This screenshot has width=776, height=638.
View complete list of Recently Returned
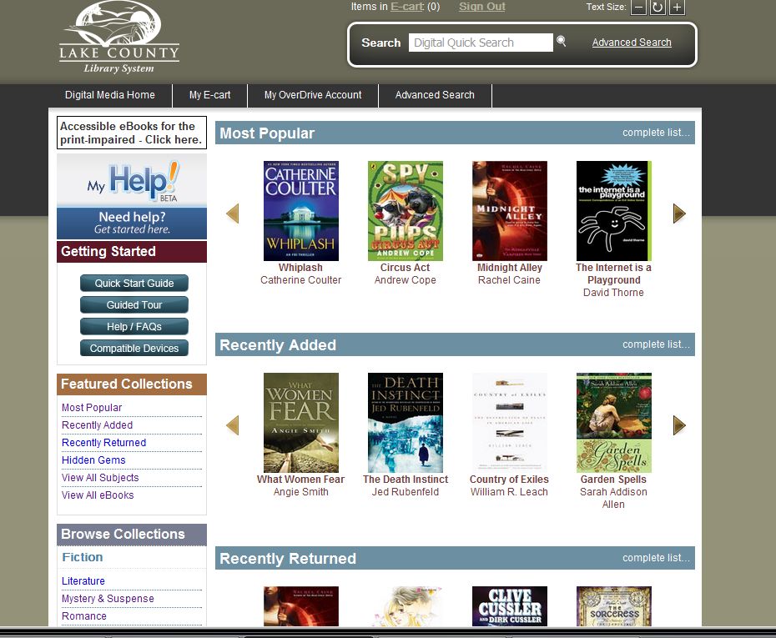pos(656,558)
